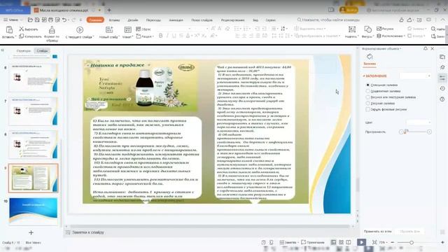Select the gradient fill (Градиентная заливка) radio button
The height and width of the screenshot is (252, 448).
367,91
